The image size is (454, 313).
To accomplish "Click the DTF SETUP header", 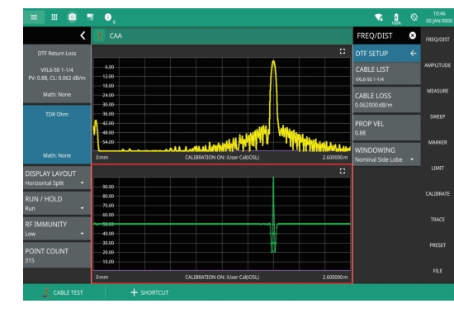I will pos(387,54).
